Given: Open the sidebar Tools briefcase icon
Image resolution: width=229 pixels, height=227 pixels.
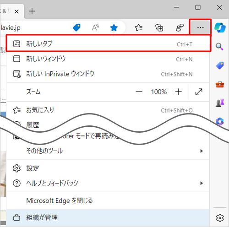Looking at the screenshot, I should pyautogui.click(x=220, y=84).
